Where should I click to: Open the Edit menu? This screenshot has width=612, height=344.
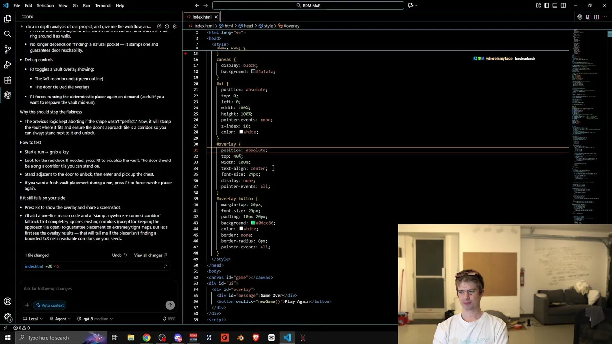(x=28, y=5)
